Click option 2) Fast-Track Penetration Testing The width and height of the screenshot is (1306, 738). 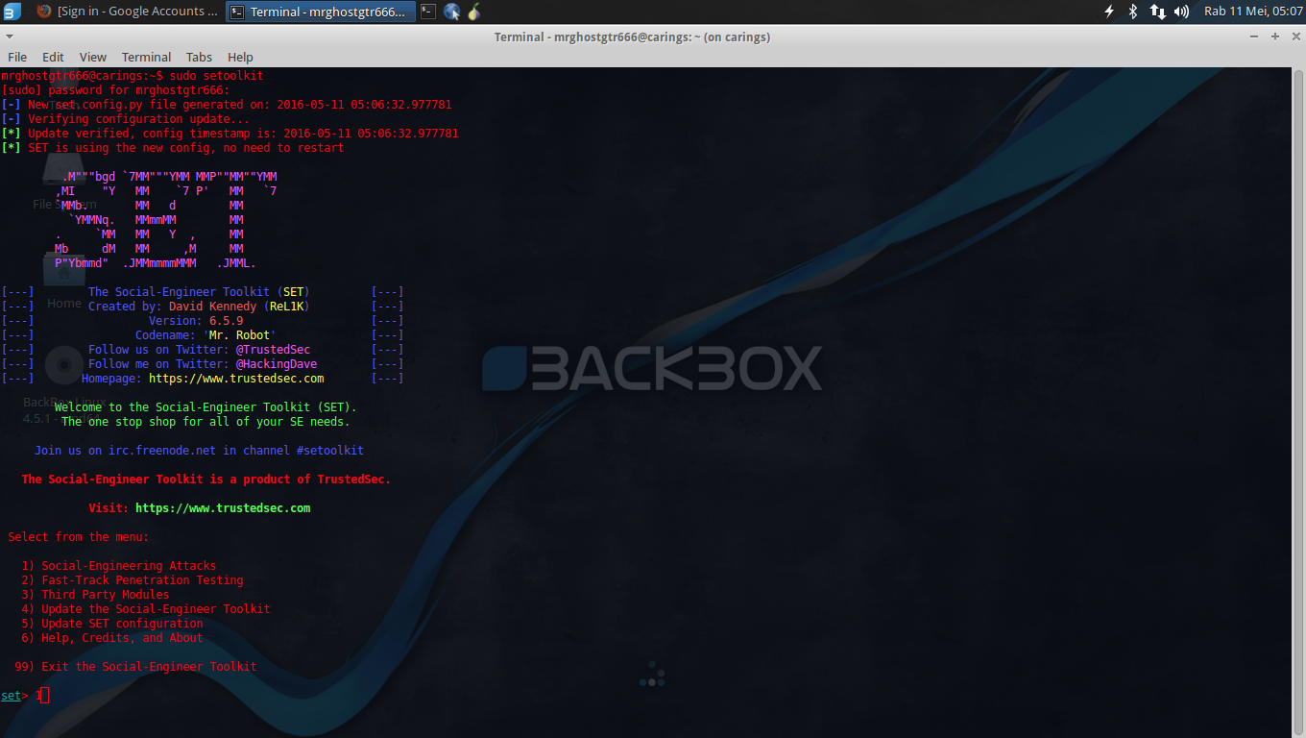pos(133,580)
